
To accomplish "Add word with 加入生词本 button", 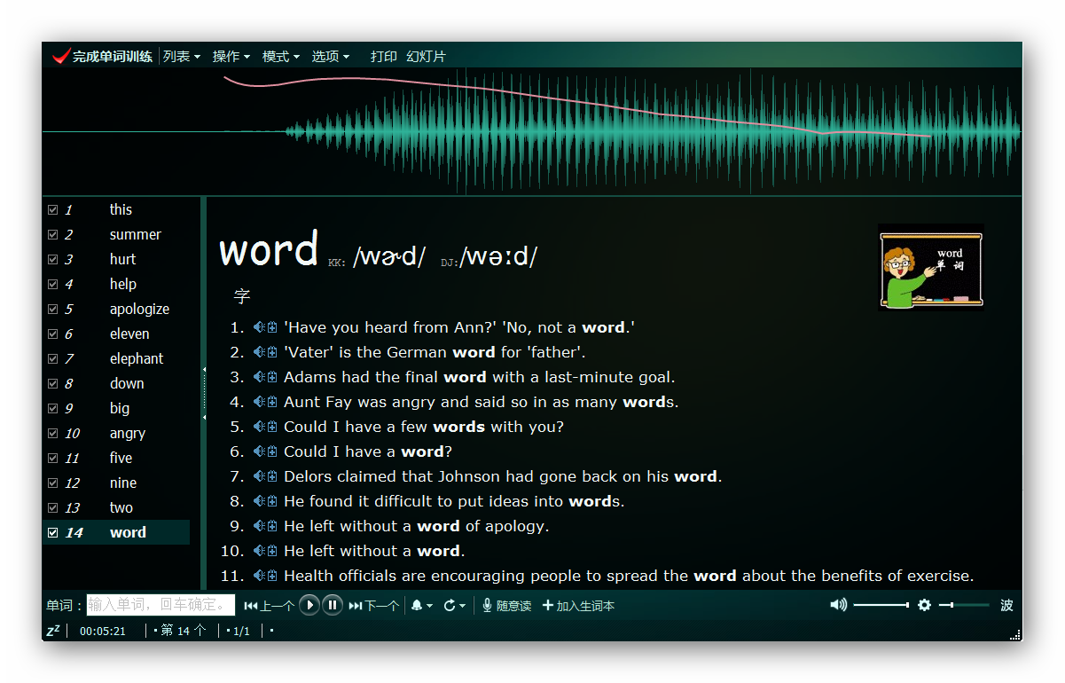I will pos(578,606).
